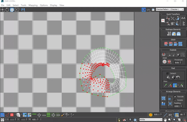187x122 pixels.
Task: Click the Mirror icon in the top toolbar
Action: point(23,10)
